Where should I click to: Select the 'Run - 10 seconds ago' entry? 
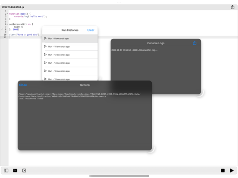(x=70, y=46)
